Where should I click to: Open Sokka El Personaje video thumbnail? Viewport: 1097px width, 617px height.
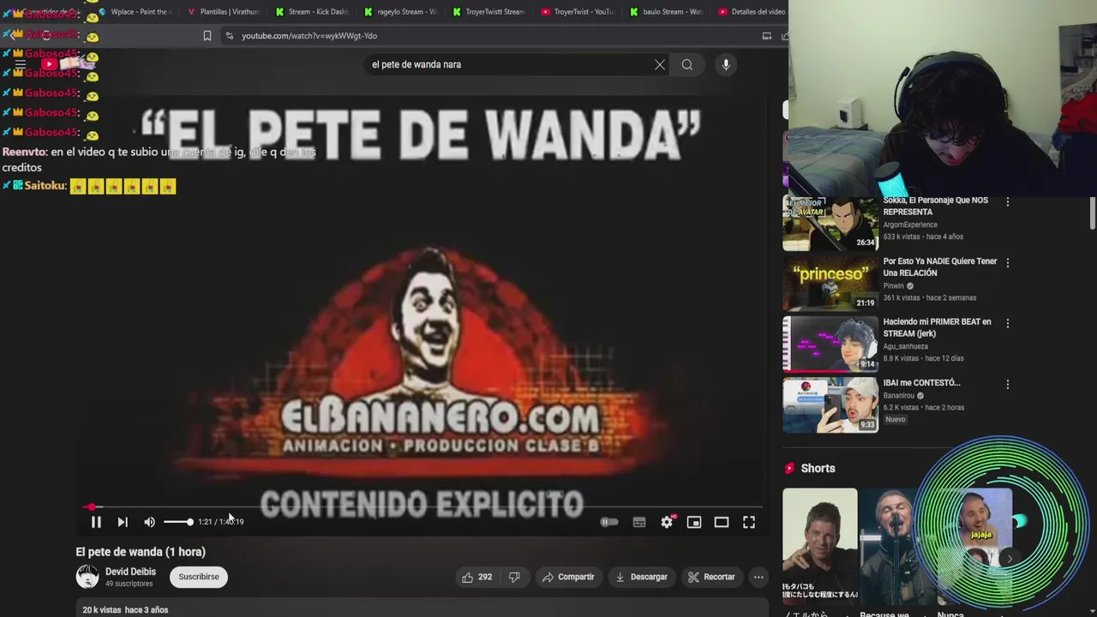click(x=830, y=223)
